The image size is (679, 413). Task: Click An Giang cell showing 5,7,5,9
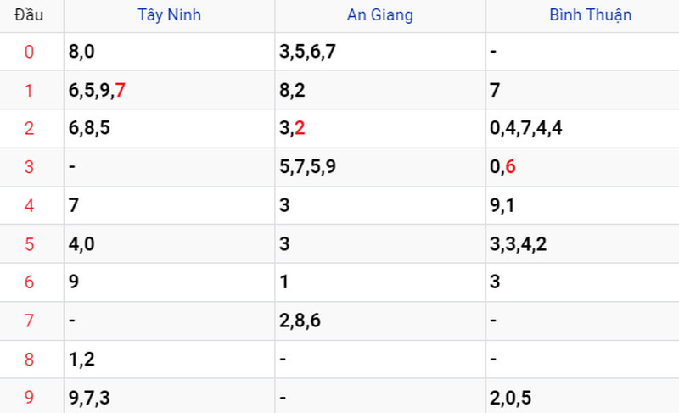(307, 167)
